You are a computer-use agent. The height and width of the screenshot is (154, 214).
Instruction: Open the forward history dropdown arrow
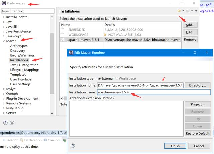pos(192,11)
